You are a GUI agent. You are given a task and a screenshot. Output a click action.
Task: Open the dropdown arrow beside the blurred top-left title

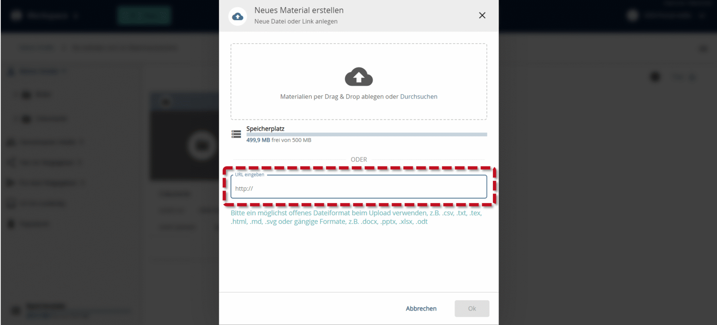(76, 16)
